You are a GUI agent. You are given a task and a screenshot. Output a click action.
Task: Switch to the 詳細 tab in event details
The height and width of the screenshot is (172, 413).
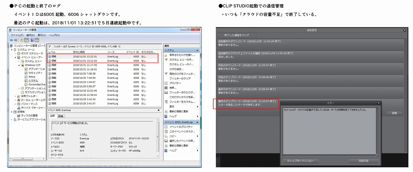(x=61, y=116)
